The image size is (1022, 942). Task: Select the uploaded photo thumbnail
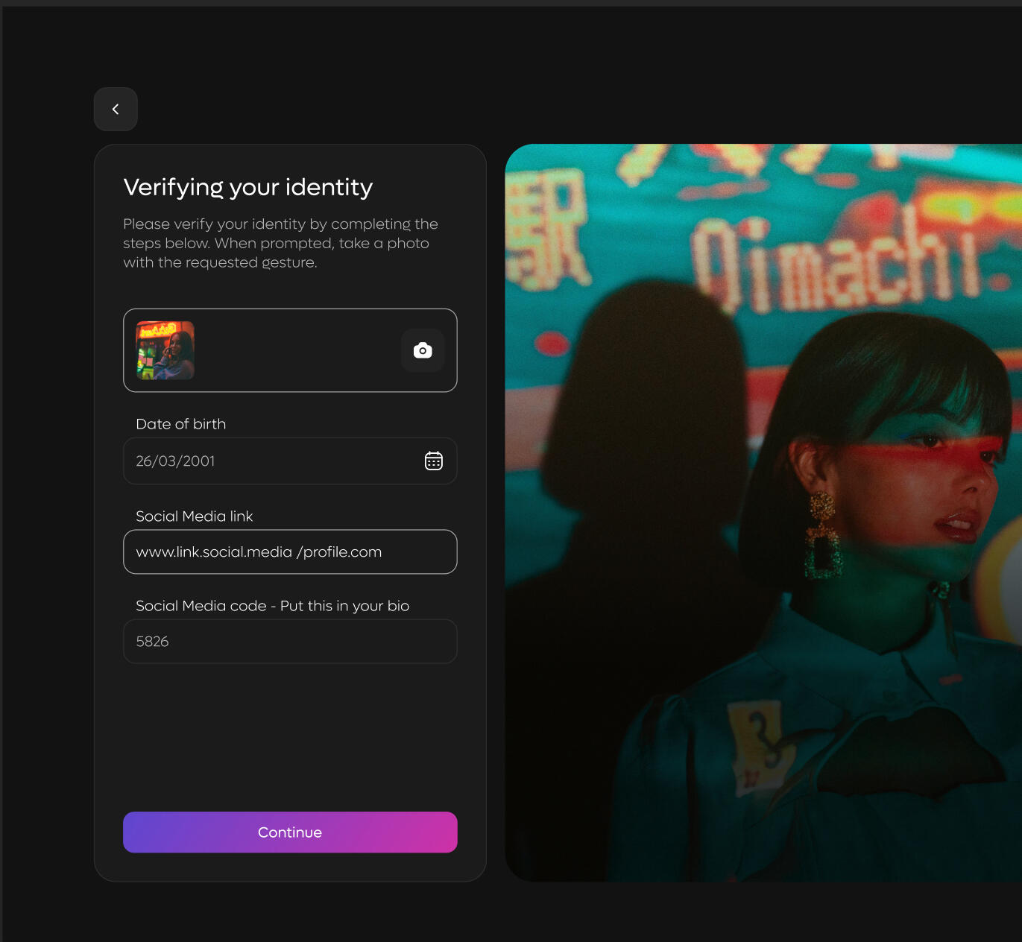click(165, 350)
